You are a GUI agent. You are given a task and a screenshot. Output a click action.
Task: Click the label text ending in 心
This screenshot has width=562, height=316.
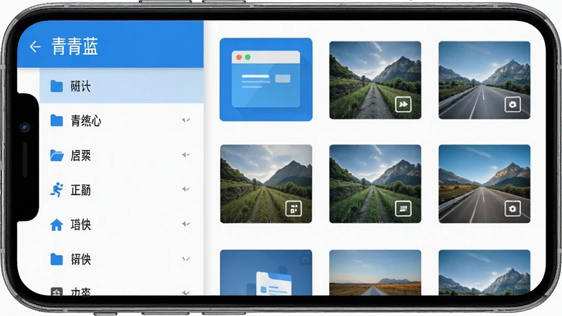tap(86, 121)
